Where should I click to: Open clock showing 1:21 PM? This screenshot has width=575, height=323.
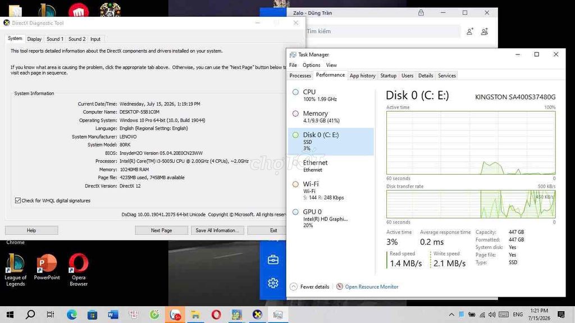539,314
